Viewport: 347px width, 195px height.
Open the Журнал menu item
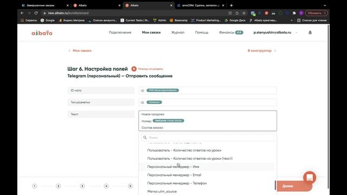[x=178, y=32]
